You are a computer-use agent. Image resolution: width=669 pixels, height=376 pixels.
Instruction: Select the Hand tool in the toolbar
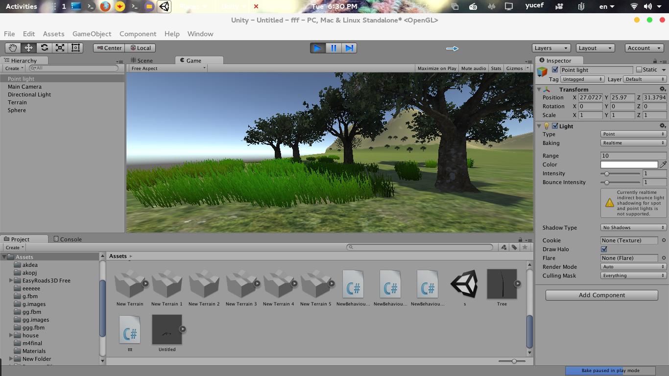coord(13,47)
